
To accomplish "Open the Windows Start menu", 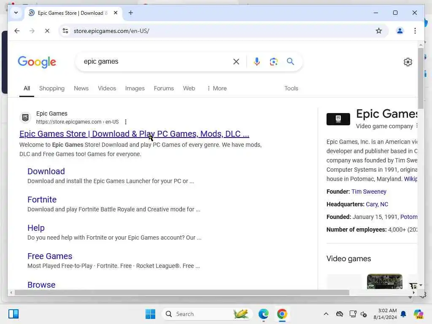I will point(150,314).
